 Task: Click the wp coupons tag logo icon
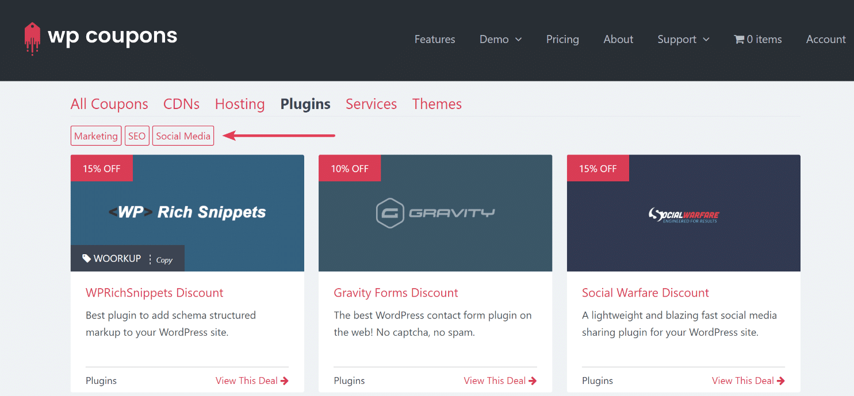click(x=33, y=39)
